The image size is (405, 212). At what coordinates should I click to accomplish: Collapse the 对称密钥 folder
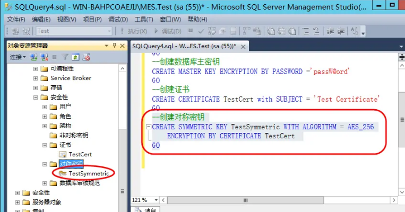(45, 164)
